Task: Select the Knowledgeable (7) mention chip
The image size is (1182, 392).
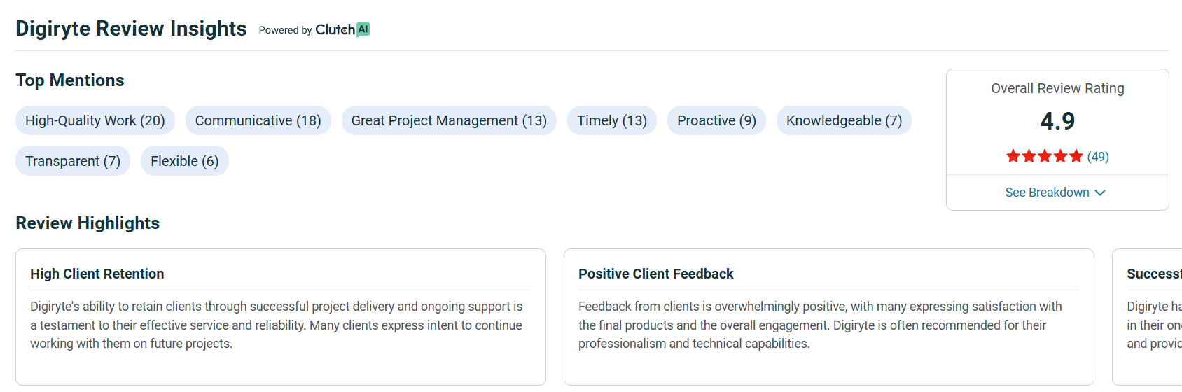Action: [x=844, y=120]
